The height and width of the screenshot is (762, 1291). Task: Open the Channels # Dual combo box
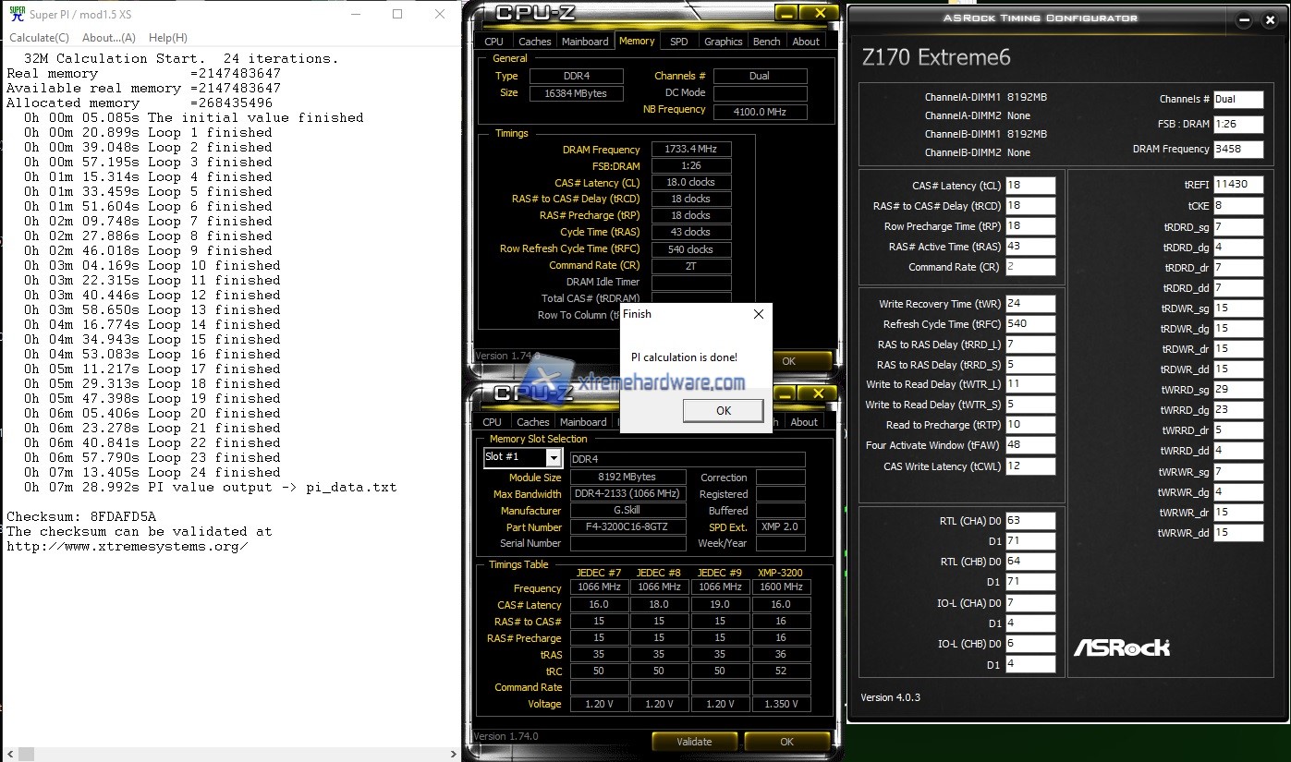tap(760, 75)
